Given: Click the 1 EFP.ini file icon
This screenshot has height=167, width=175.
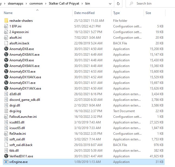Looking at the screenshot, I should coord(6,26).
